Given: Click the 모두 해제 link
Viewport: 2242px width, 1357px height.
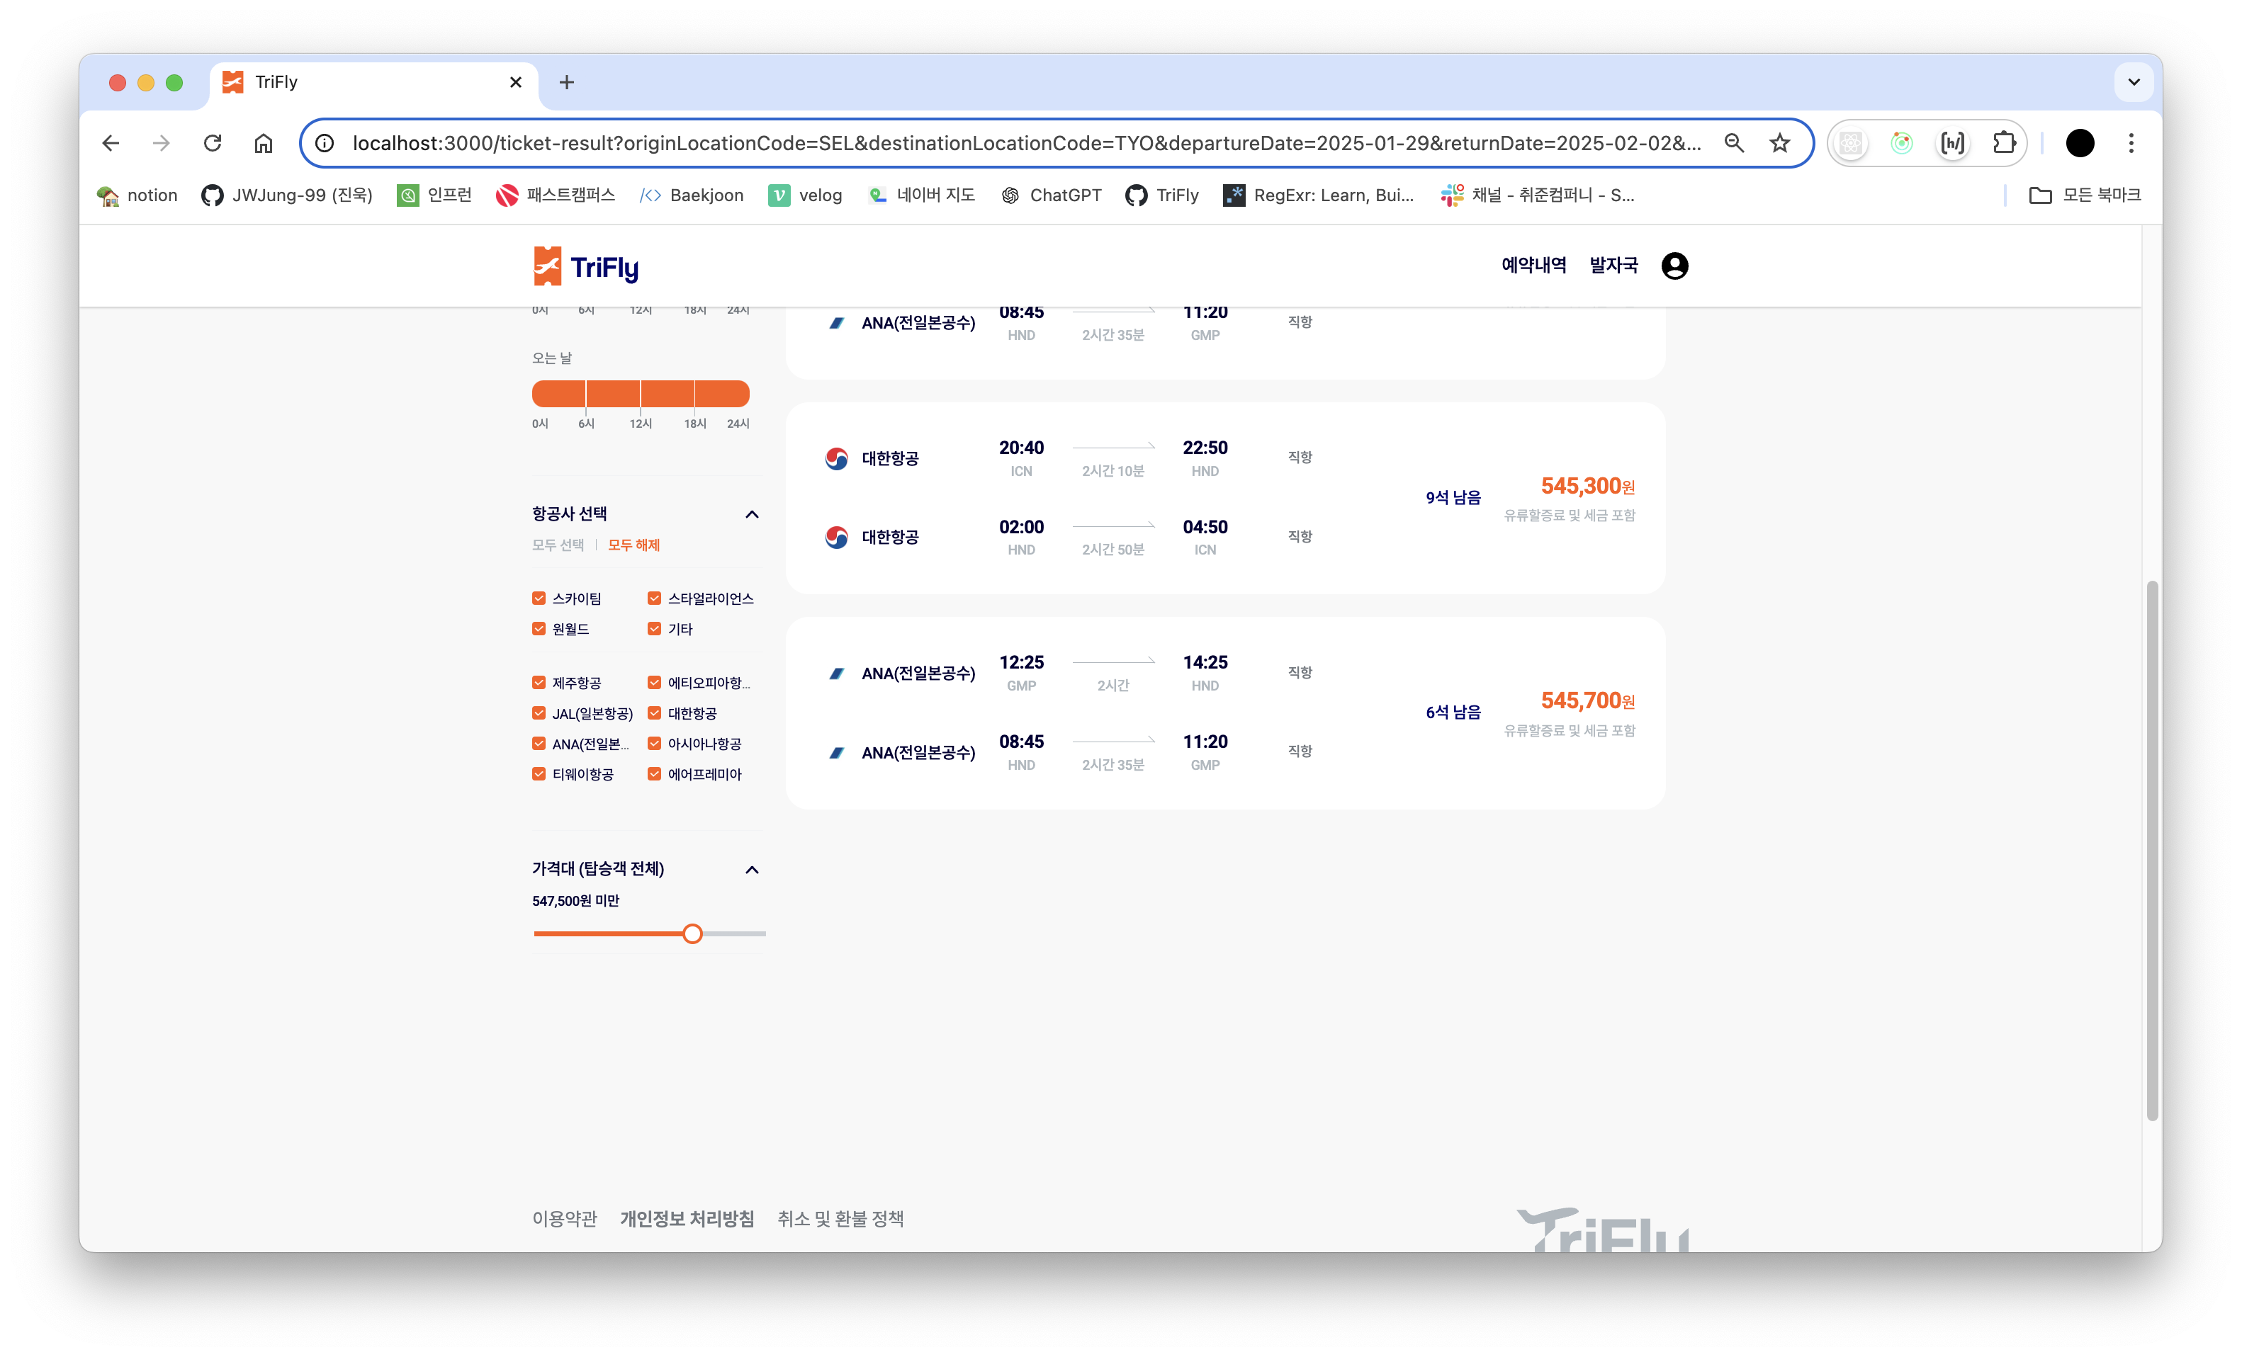Looking at the screenshot, I should pyautogui.click(x=633, y=545).
